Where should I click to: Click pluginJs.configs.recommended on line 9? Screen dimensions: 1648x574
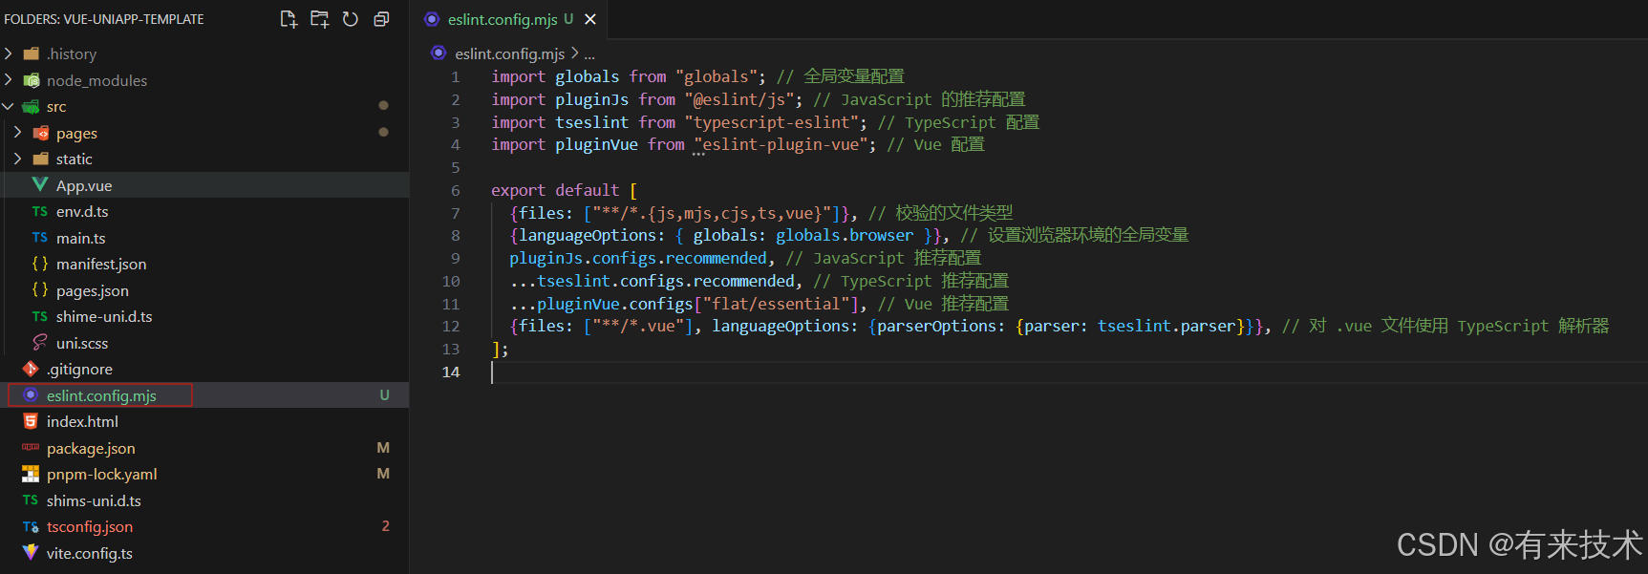point(638,258)
